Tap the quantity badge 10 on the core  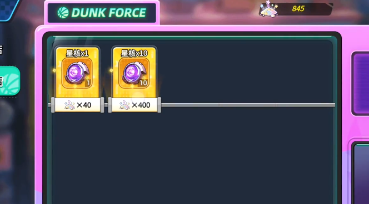point(143,83)
